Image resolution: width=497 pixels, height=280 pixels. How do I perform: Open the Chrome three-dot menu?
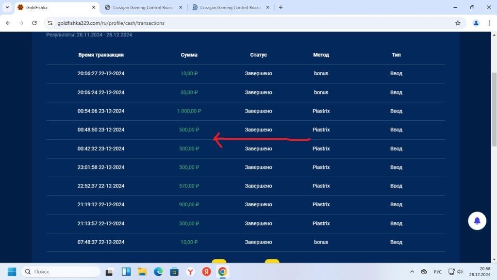(489, 23)
